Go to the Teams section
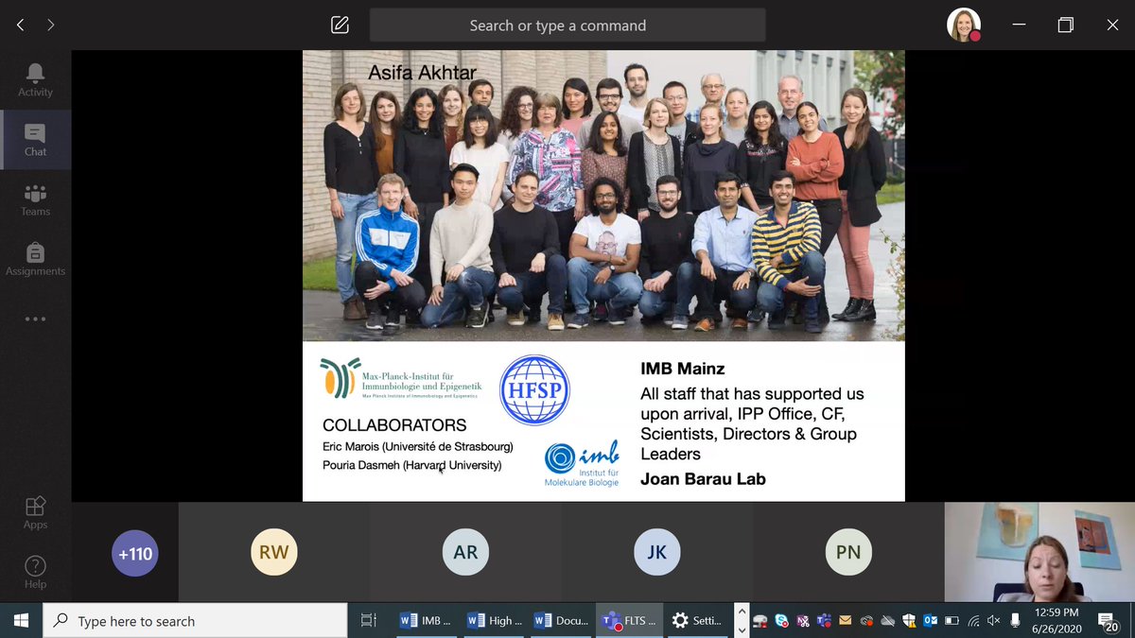The width and height of the screenshot is (1135, 638). click(x=35, y=198)
